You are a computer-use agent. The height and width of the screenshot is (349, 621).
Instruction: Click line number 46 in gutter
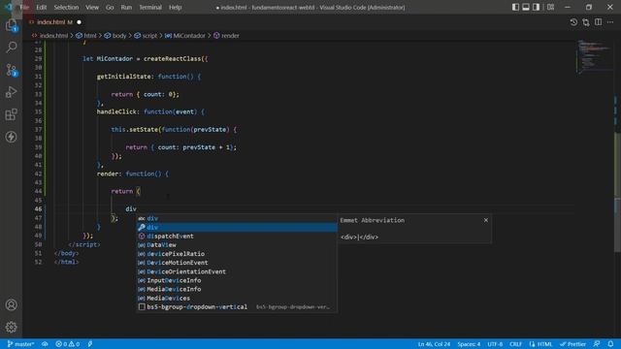pos(38,209)
